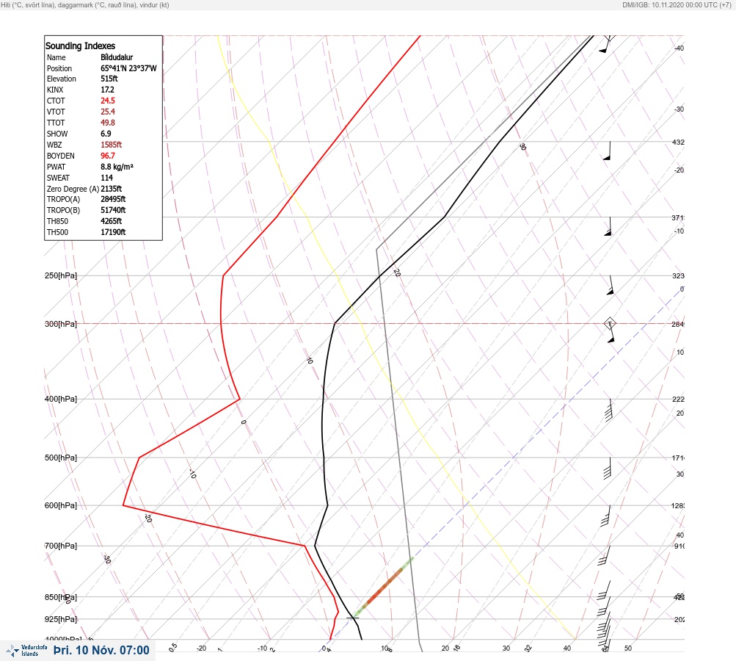The width and height of the screenshot is (736, 661).
Task: Click red CTOT value '24.5'
Action: [108, 101]
